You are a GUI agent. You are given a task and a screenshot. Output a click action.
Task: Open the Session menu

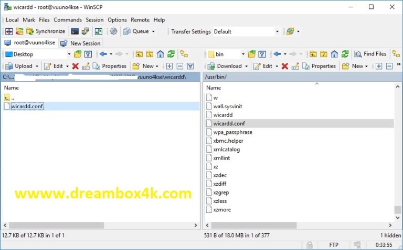(x=94, y=20)
